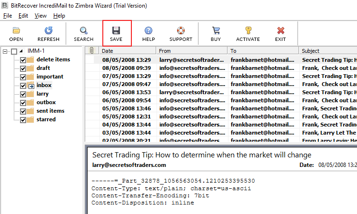Uncheck the draft folder checkbox
Viewport: 357px width, 214px height.
[x=23, y=68]
